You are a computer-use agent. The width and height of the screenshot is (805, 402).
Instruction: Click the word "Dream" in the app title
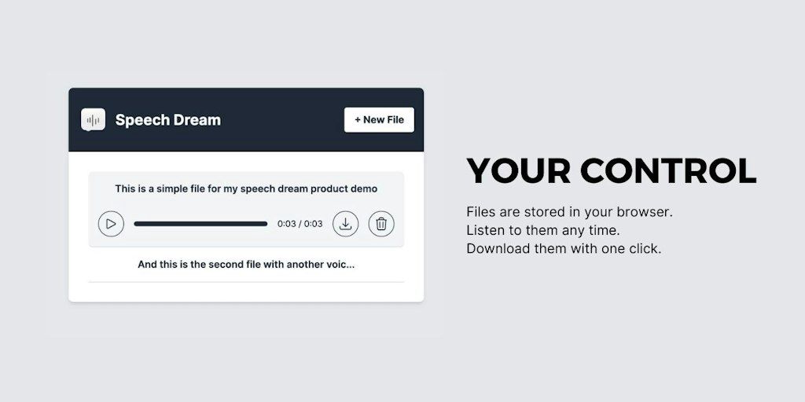point(195,120)
